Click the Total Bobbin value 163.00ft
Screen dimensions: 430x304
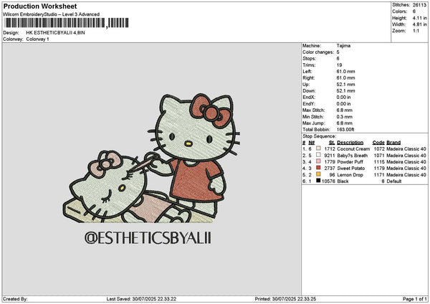tap(345, 130)
